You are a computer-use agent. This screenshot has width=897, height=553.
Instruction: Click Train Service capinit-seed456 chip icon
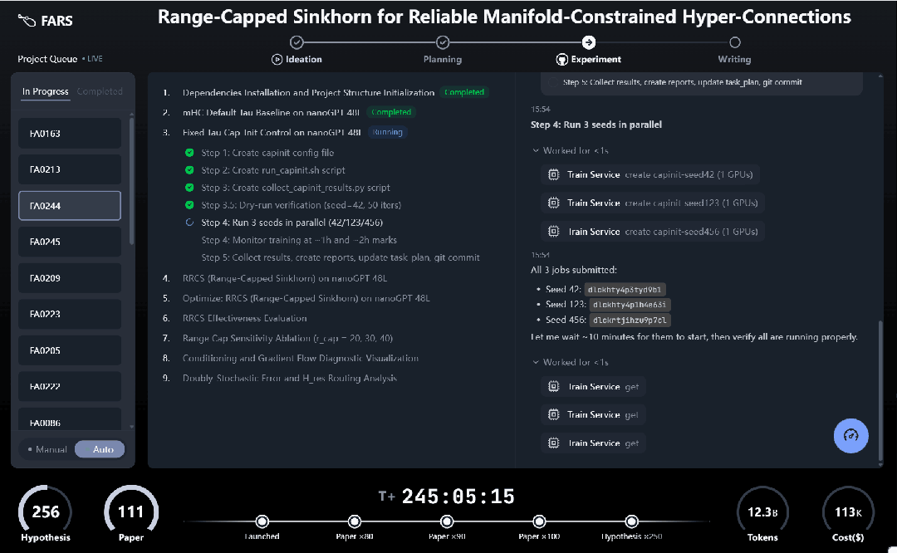[x=552, y=232]
